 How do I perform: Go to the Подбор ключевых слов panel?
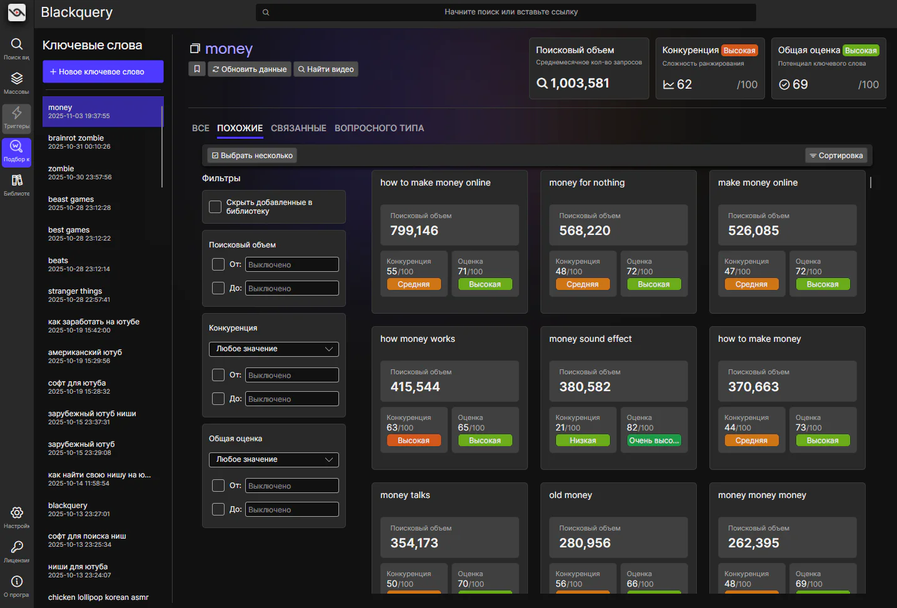(x=16, y=150)
